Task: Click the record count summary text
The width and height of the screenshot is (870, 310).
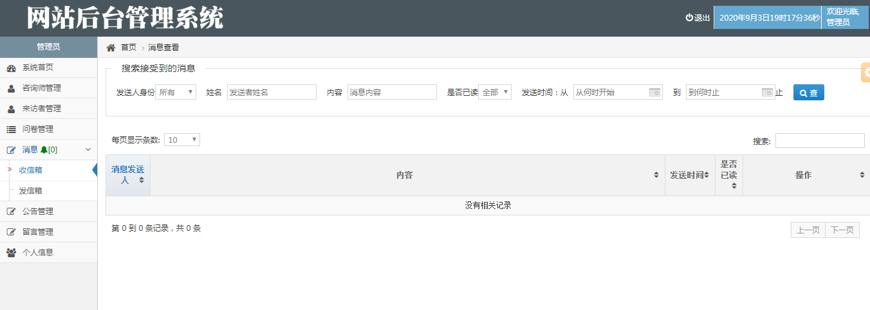Action: tap(156, 228)
